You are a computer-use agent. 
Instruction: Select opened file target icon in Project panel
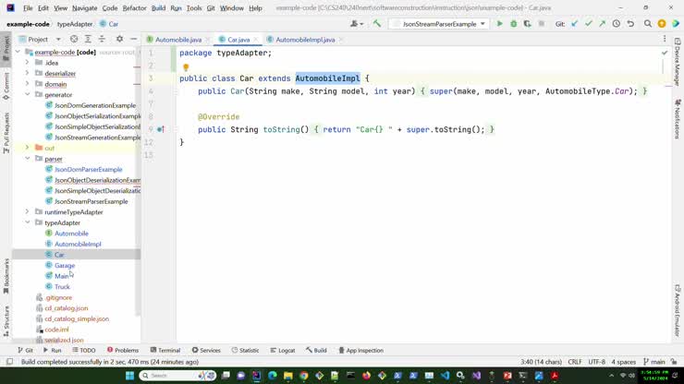tap(74, 39)
